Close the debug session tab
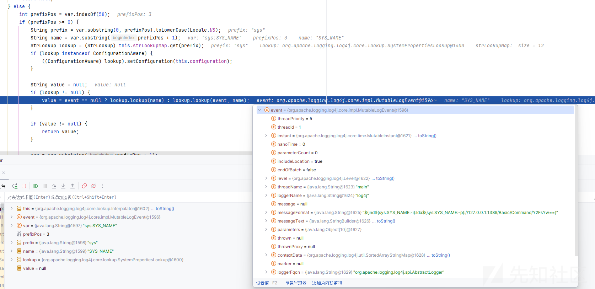The width and height of the screenshot is (595, 289). (4, 173)
